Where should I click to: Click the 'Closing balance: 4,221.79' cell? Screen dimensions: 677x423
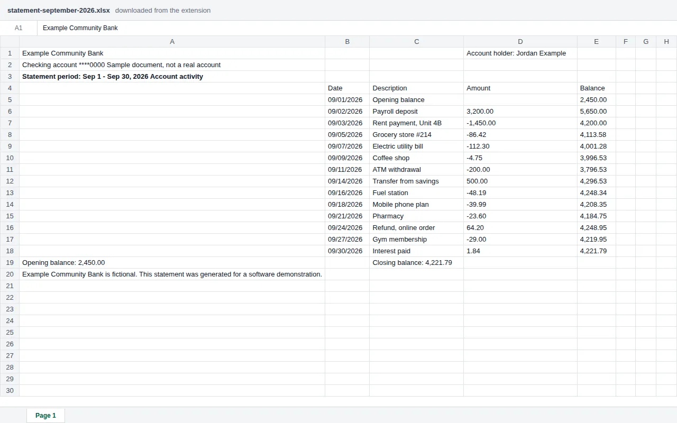pos(416,263)
